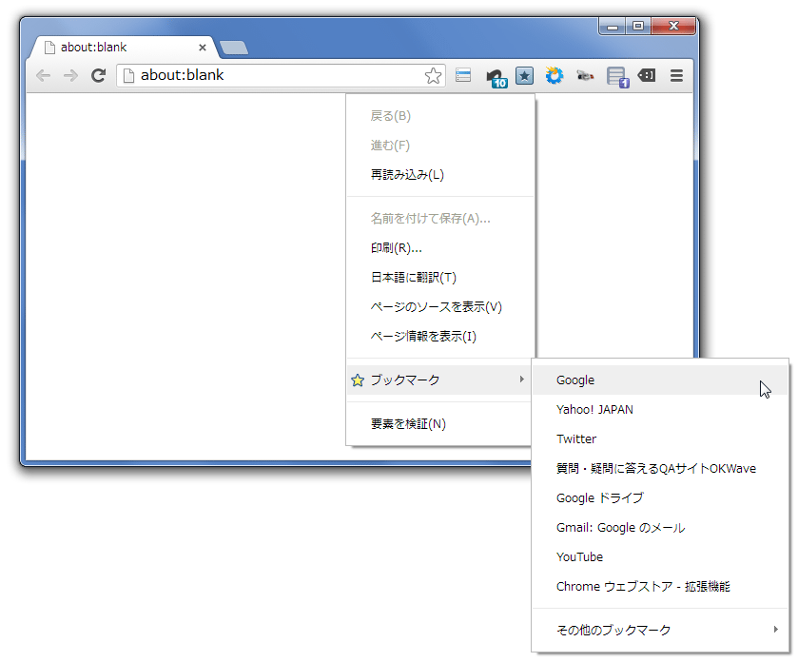Open the Yahoo! JAPAN bookmark
Screen dimensions: 798x662
[x=660, y=410]
